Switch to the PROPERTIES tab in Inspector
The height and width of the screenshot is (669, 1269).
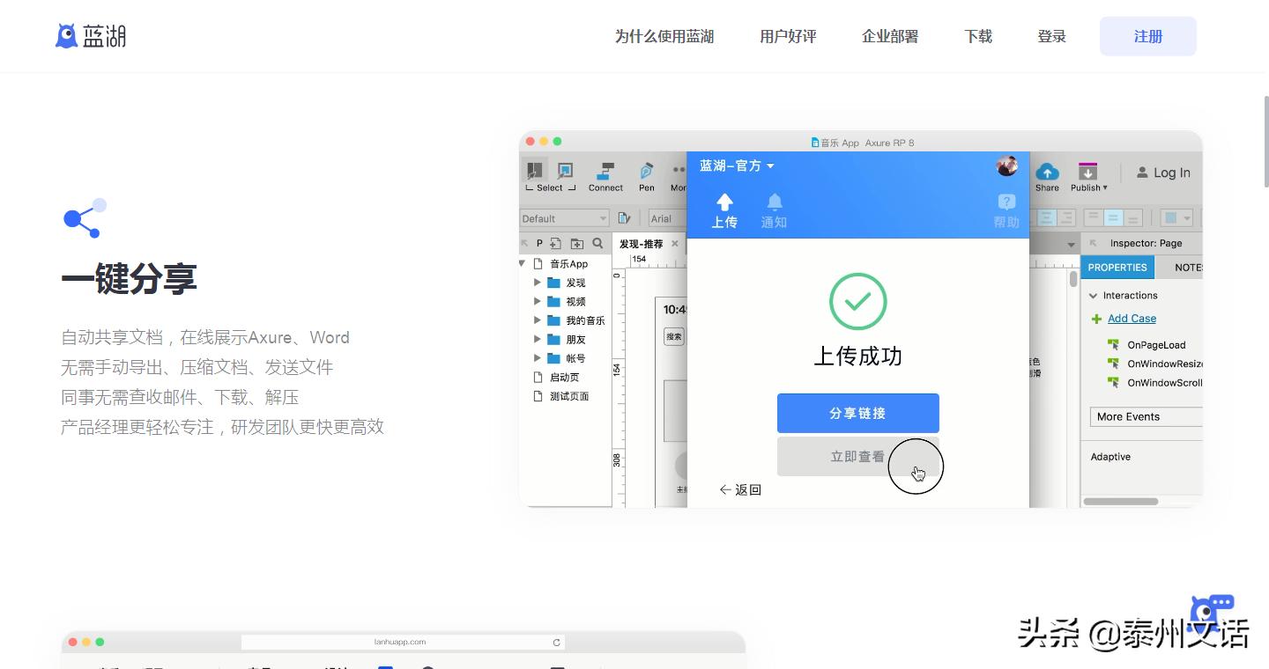point(1117,267)
